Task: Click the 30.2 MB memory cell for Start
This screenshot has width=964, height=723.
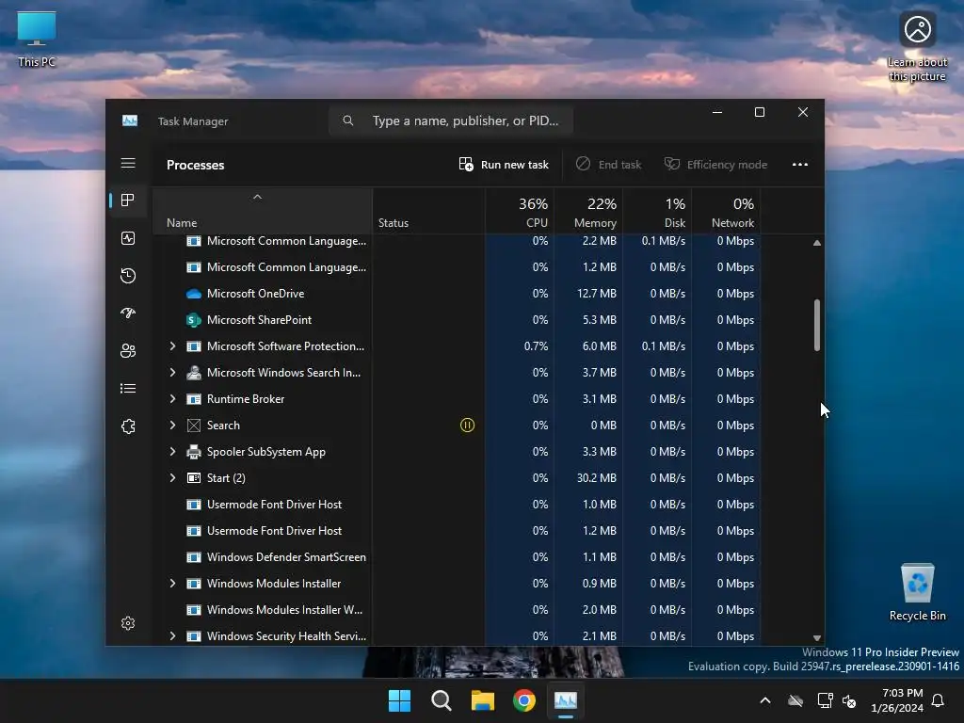Action: 588,477
